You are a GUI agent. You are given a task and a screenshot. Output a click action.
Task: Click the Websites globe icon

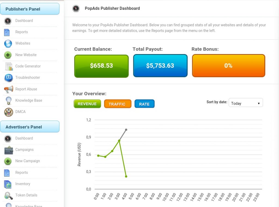(x=8, y=43)
